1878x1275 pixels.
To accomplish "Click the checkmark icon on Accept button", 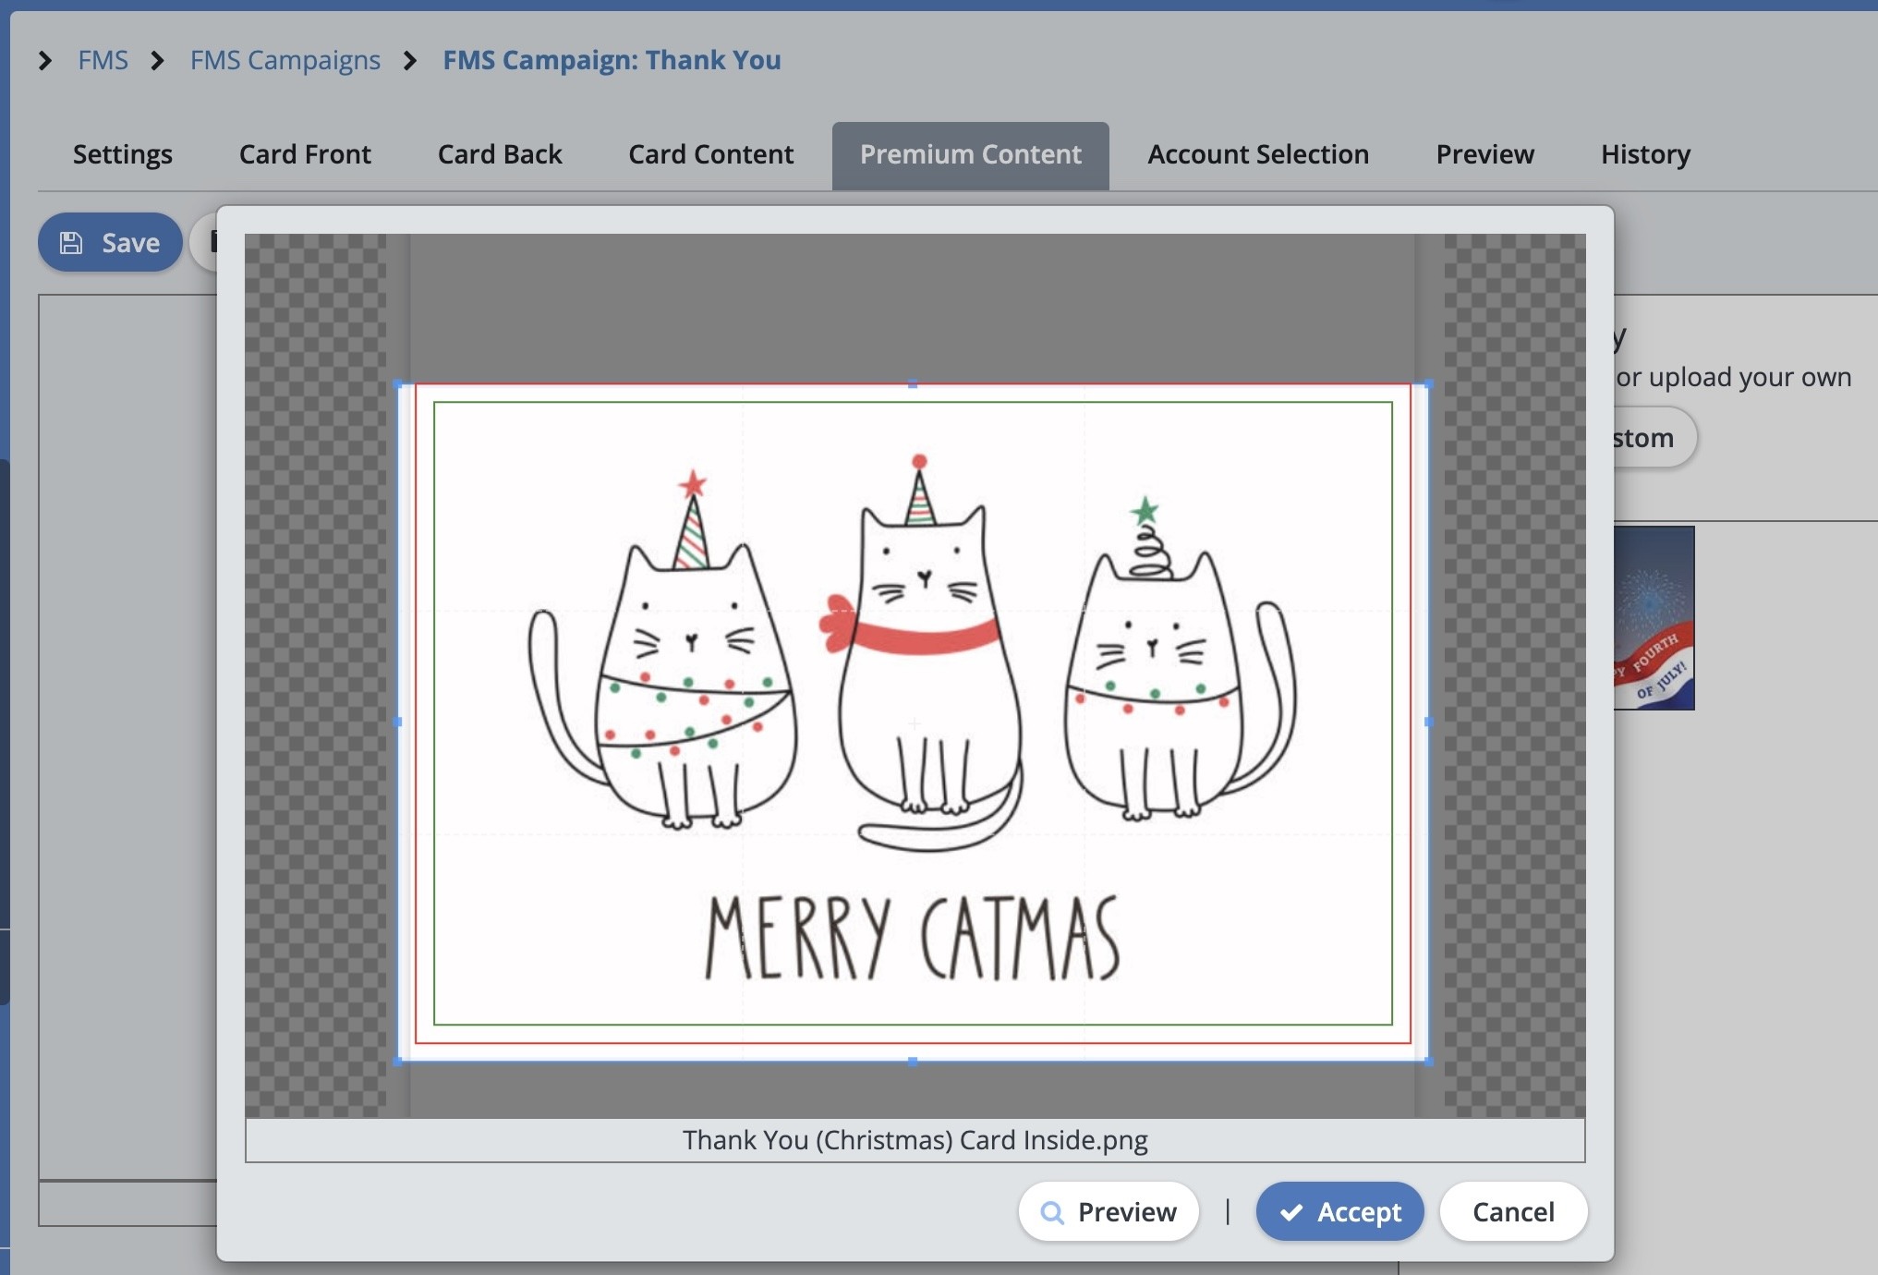I will tap(1291, 1212).
